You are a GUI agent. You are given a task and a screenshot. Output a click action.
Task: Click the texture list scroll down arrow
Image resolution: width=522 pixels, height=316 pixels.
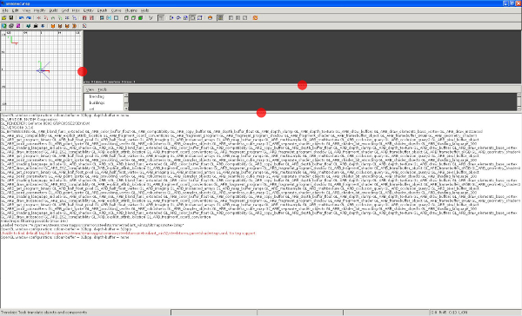(x=126, y=109)
